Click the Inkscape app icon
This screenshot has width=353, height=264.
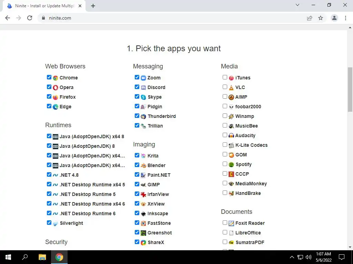point(143,214)
